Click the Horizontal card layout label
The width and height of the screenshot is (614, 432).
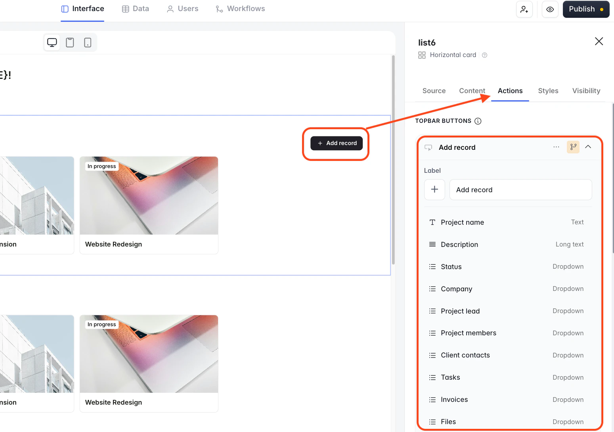coord(453,55)
